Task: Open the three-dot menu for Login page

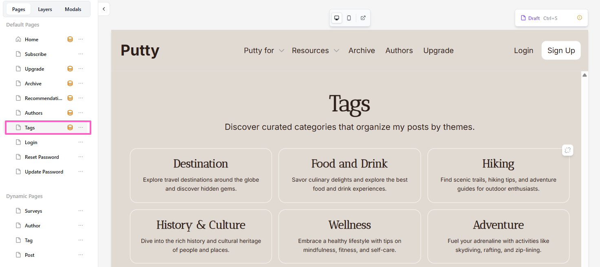Action: 81,142
